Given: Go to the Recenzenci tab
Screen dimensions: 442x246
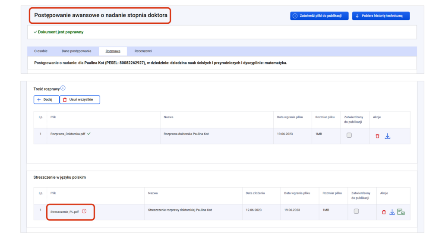Looking at the screenshot, I should (143, 51).
